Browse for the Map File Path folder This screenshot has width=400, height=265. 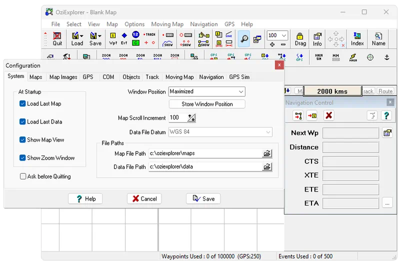pyautogui.click(x=267, y=153)
